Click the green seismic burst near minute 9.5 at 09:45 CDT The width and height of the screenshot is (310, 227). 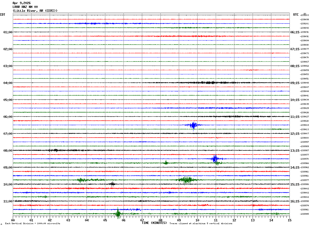188,180
